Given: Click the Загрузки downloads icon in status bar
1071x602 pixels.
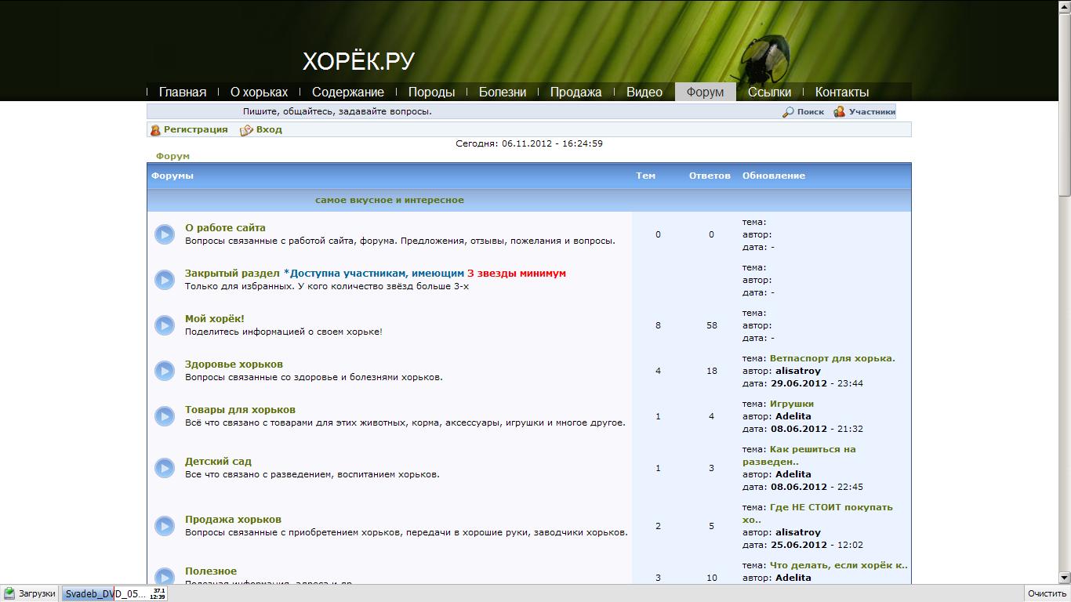Looking at the screenshot, I should click(x=9, y=593).
